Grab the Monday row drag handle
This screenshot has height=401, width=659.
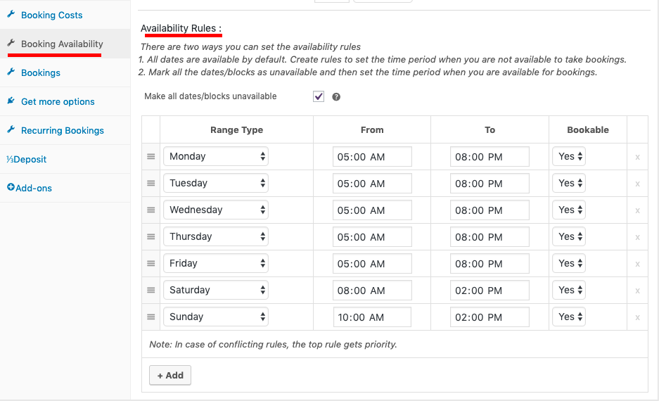tap(151, 156)
